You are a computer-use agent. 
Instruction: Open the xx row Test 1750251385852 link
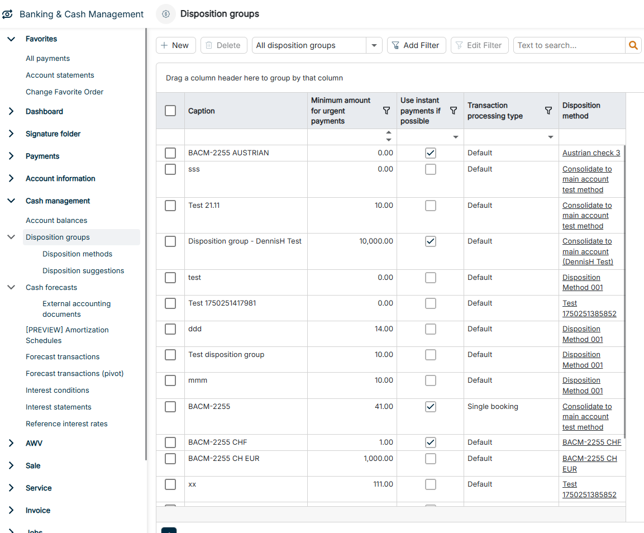589,489
